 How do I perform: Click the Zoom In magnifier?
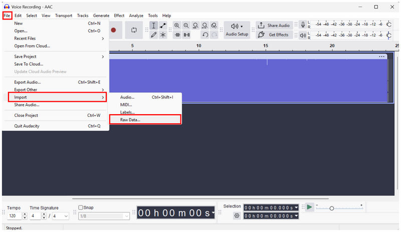177,26
